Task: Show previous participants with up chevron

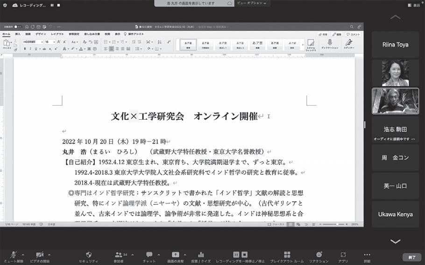Action: click(395, 17)
